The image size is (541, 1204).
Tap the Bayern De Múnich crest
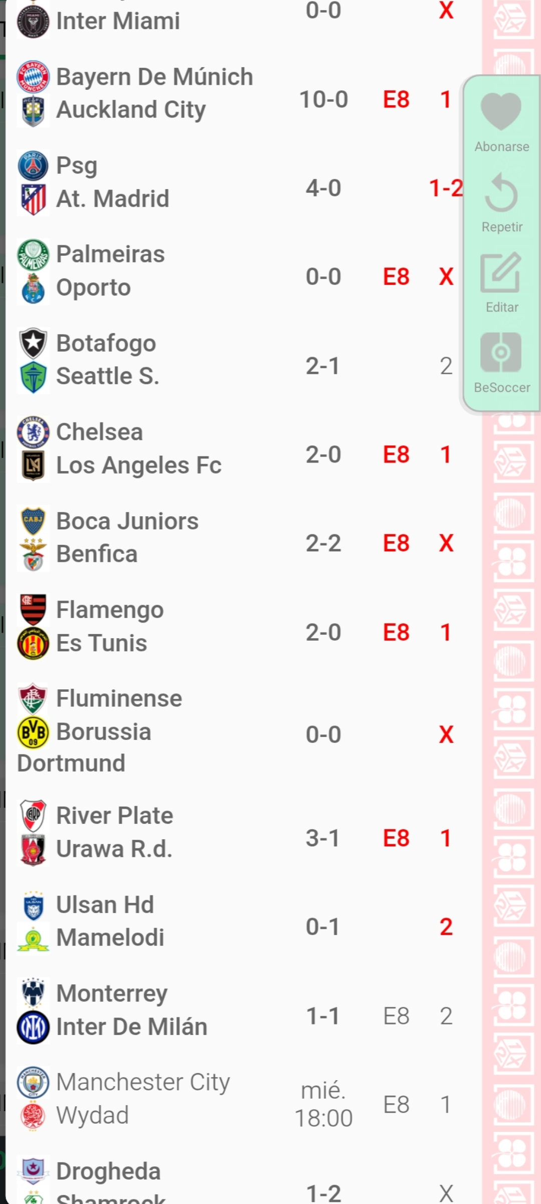coord(33,77)
